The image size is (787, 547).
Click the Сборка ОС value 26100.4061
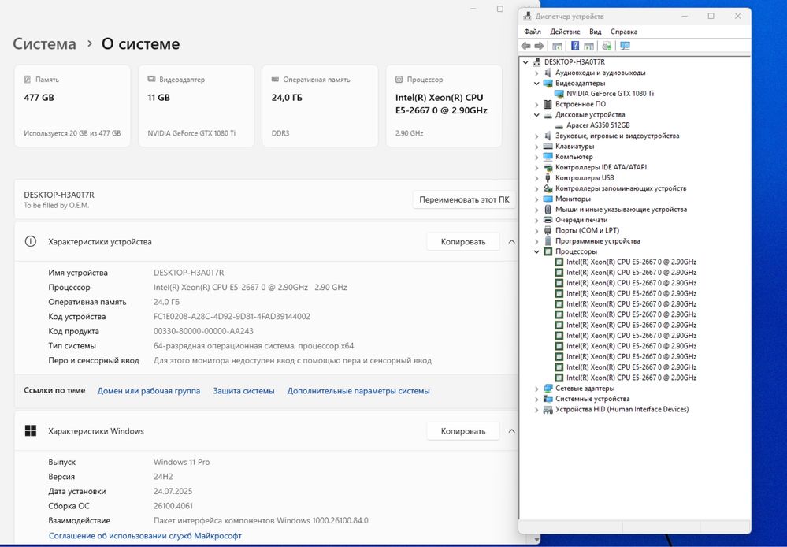[x=173, y=506]
